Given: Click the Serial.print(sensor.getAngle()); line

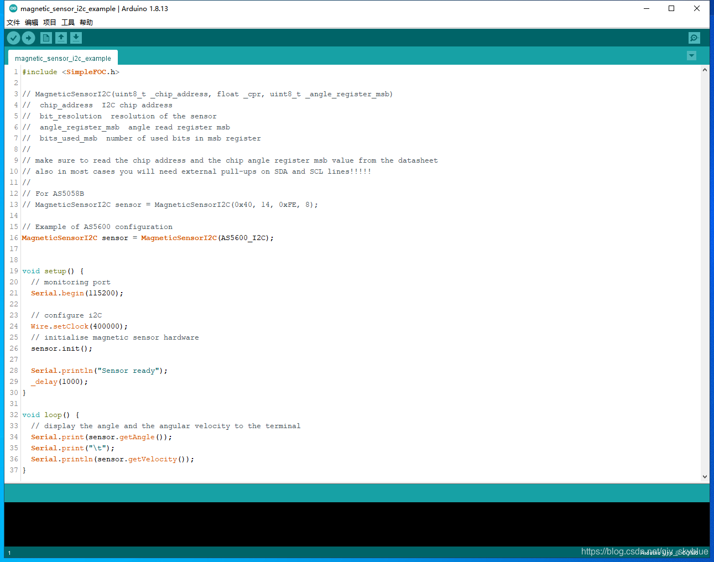Looking at the screenshot, I should coord(101,437).
